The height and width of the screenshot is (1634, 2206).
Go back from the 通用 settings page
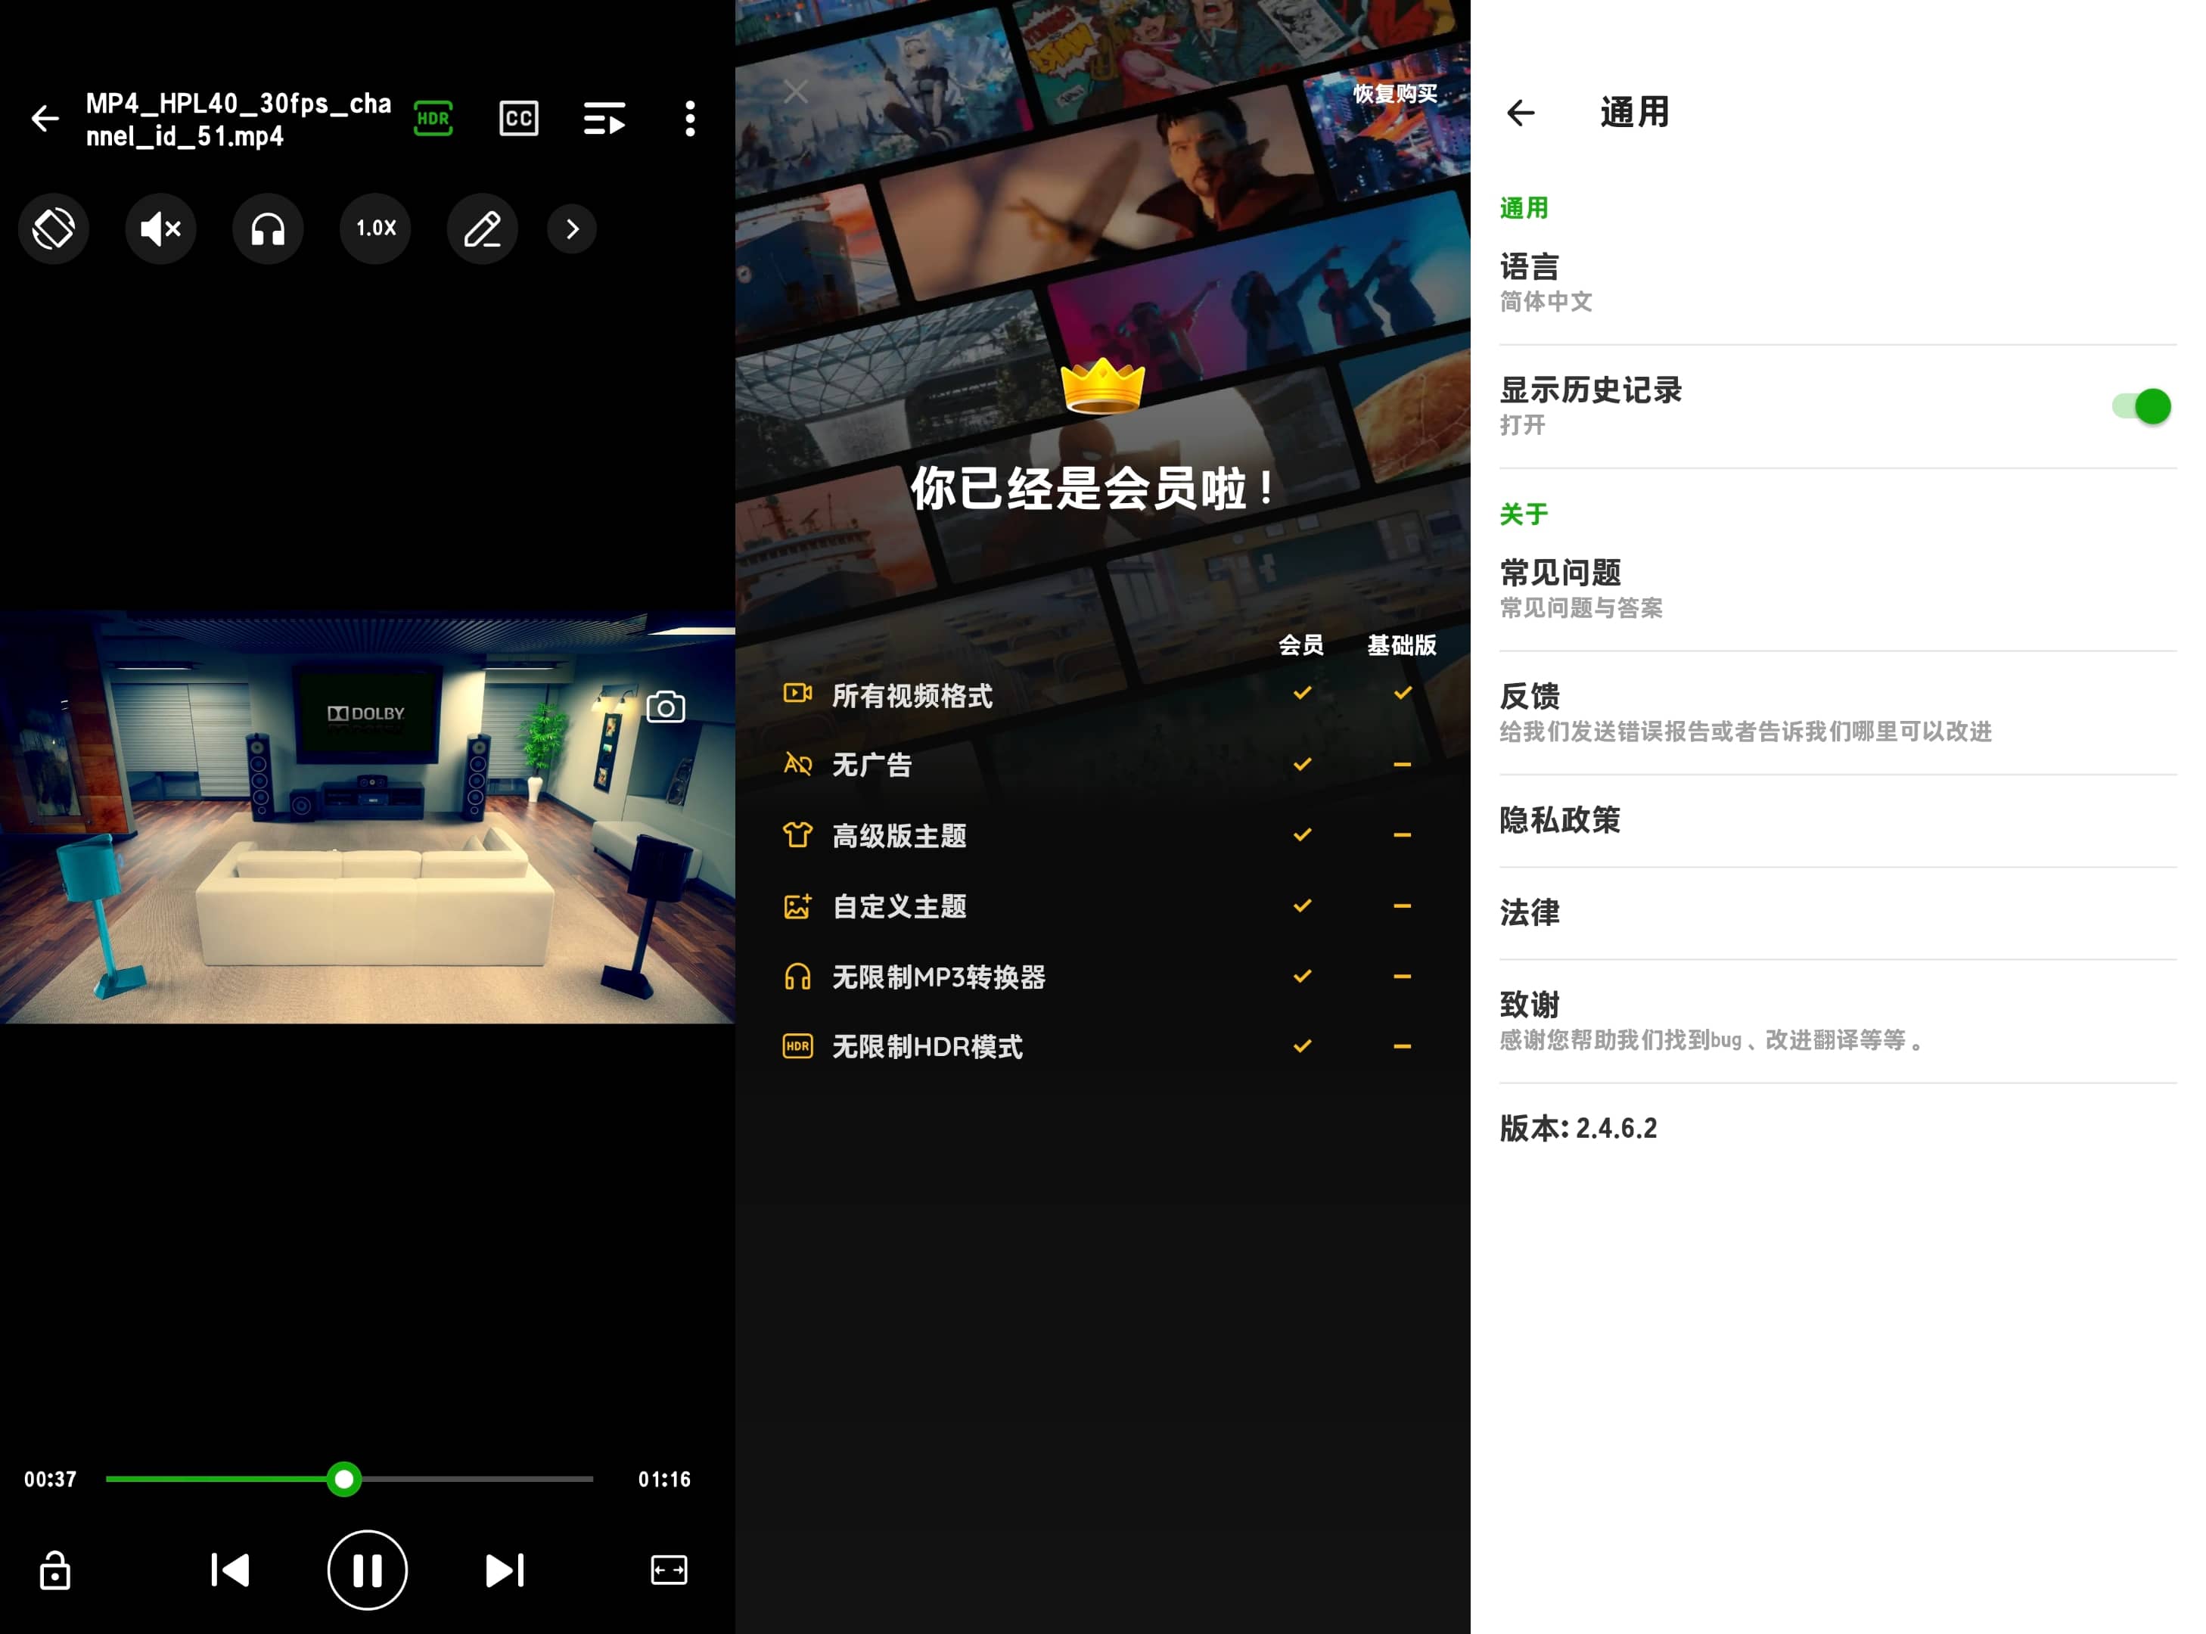[1521, 113]
